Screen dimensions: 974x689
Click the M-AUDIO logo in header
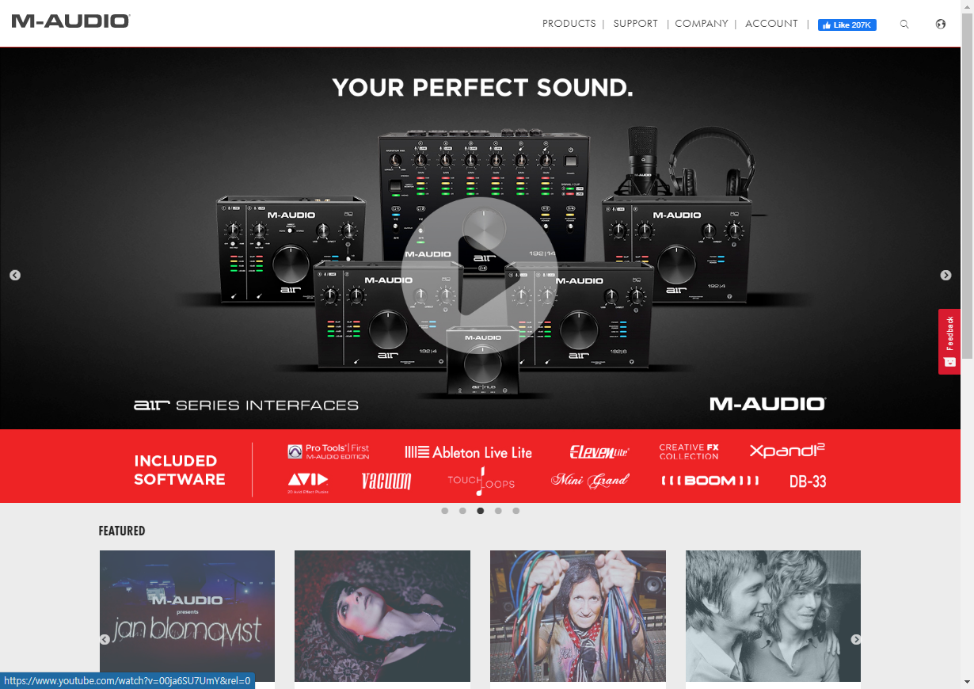click(x=70, y=21)
